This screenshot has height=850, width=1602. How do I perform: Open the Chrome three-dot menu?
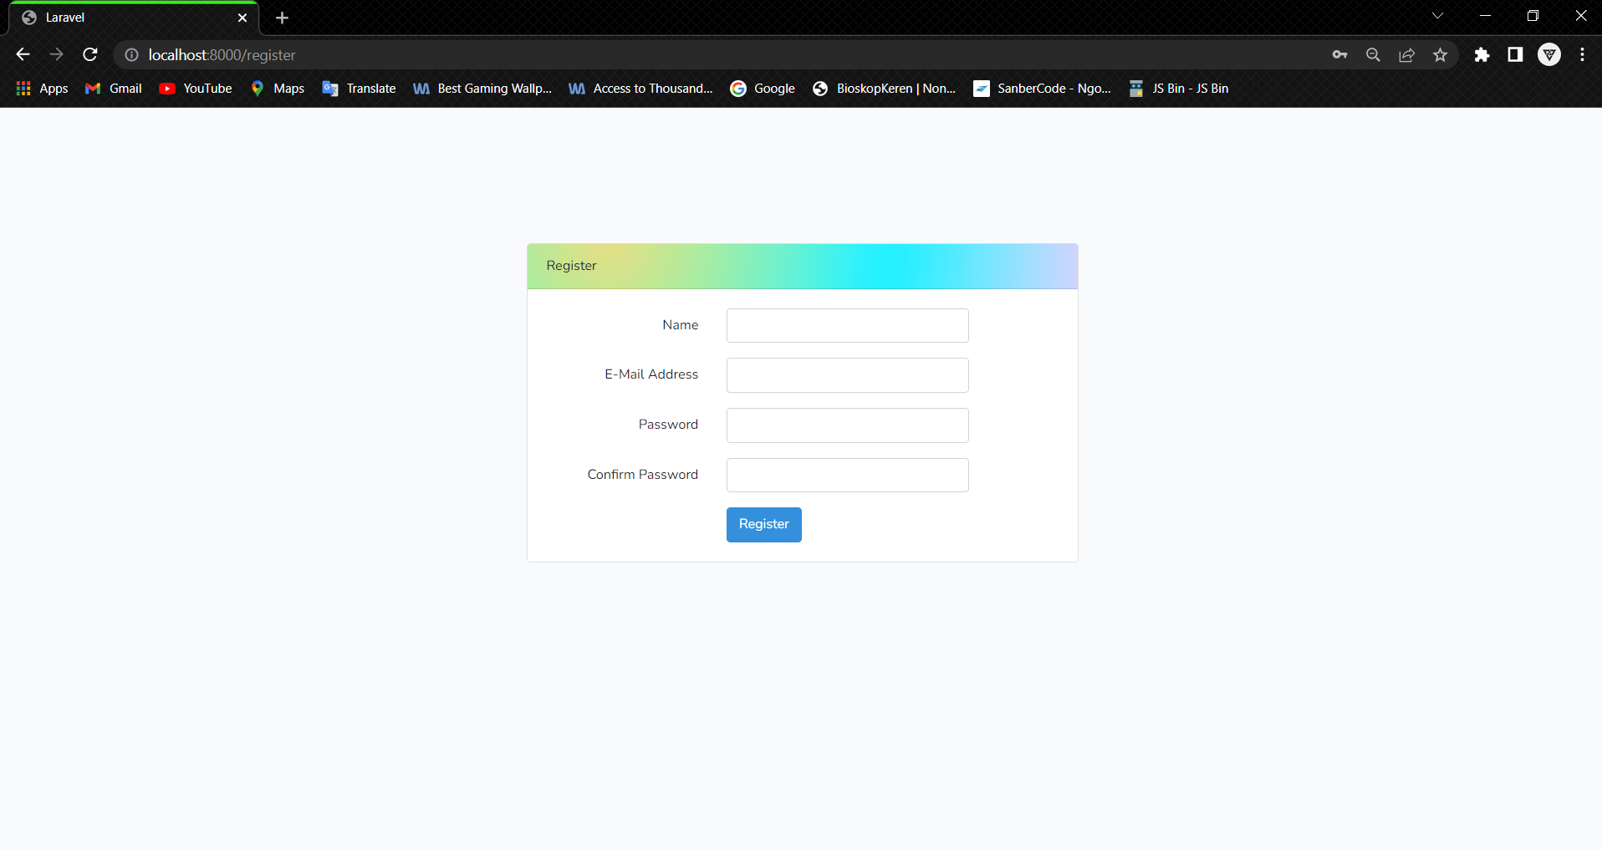pos(1582,54)
